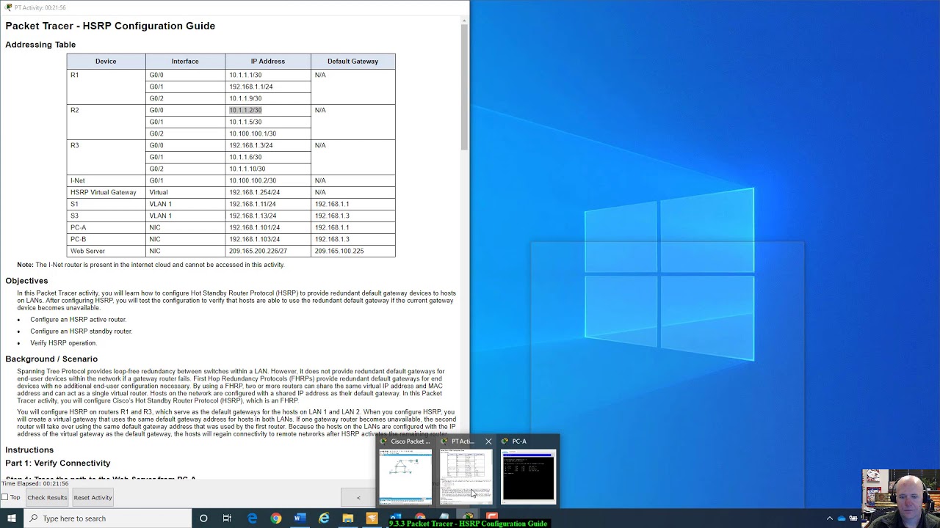Screen dimensions: 940x528
Task: Click the HSRP Virtual Gateway device cell
Action: 106,192
